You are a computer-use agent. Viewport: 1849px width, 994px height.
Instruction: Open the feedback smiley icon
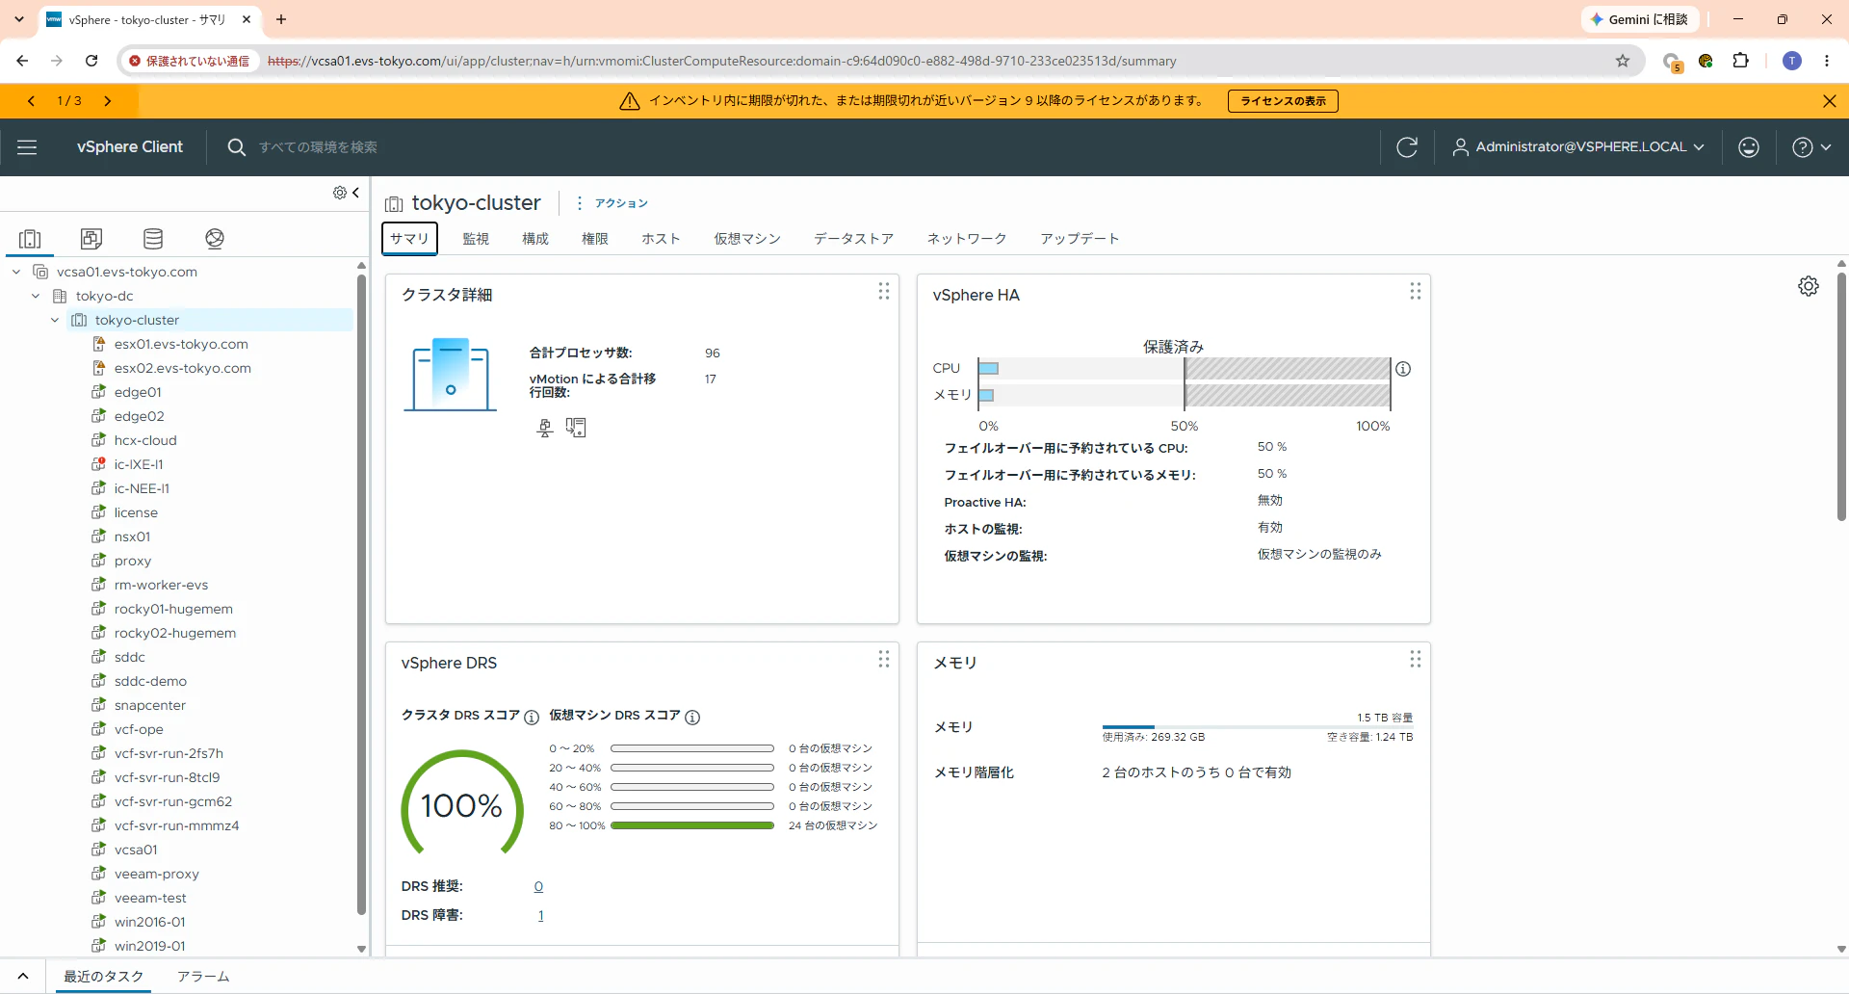(x=1749, y=147)
